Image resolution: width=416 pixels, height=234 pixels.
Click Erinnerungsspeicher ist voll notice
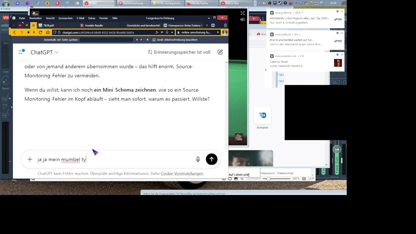click(179, 52)
